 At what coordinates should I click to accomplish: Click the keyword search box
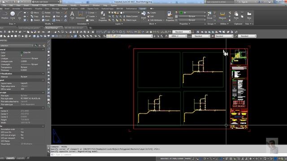220,2
